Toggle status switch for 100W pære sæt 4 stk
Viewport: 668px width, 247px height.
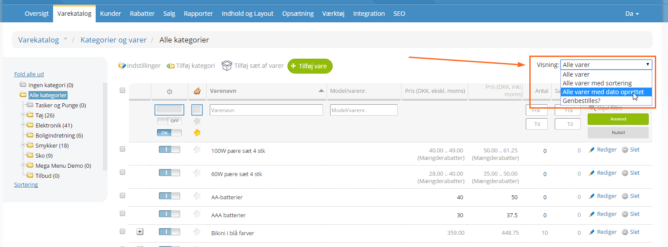point(169,149)
